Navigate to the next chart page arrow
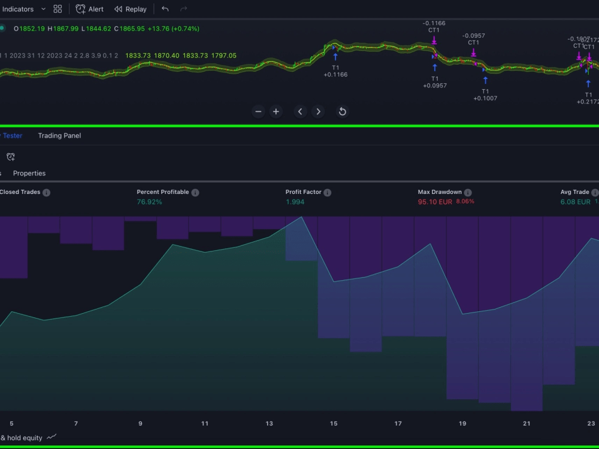The image size is (599, 449). (318, 111)
